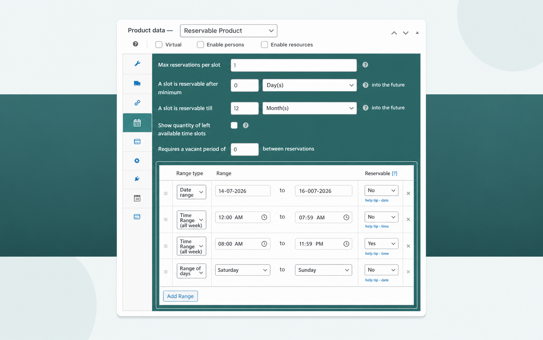This screenshot has width=543, height=340.
Task: Edit the 14-07-2026 start date field
Action: click(x=243, y=191)
